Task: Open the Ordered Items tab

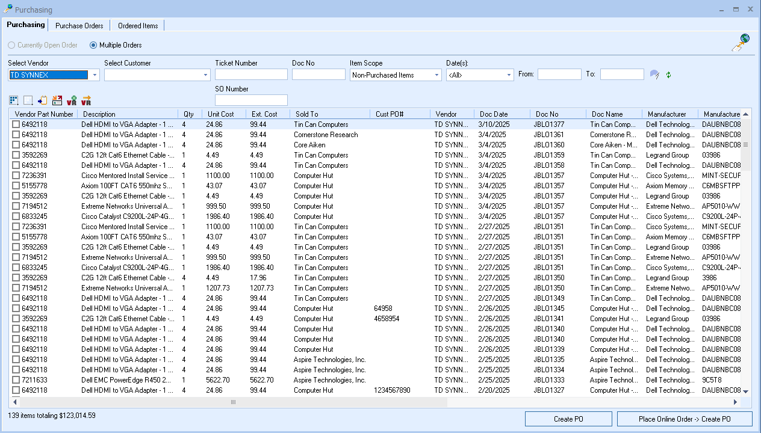Action: click(x=138, y=26)
